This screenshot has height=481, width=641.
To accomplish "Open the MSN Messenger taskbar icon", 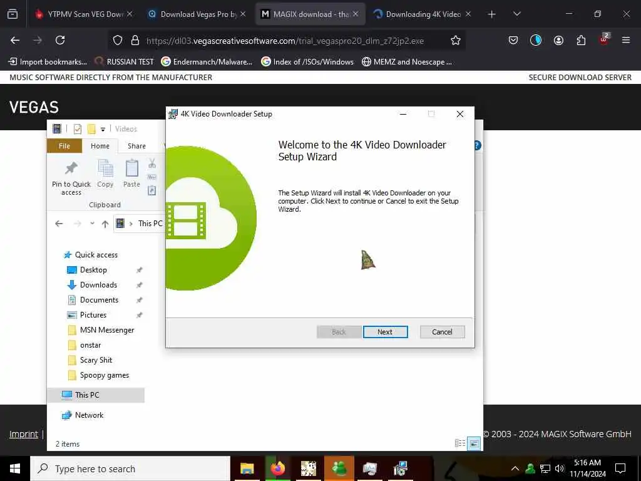I will tap(339, 468).
